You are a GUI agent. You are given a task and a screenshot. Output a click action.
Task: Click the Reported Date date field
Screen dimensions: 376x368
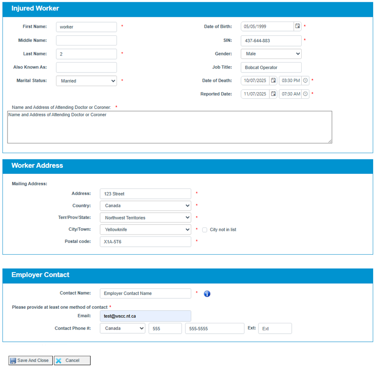coord(255,94)
